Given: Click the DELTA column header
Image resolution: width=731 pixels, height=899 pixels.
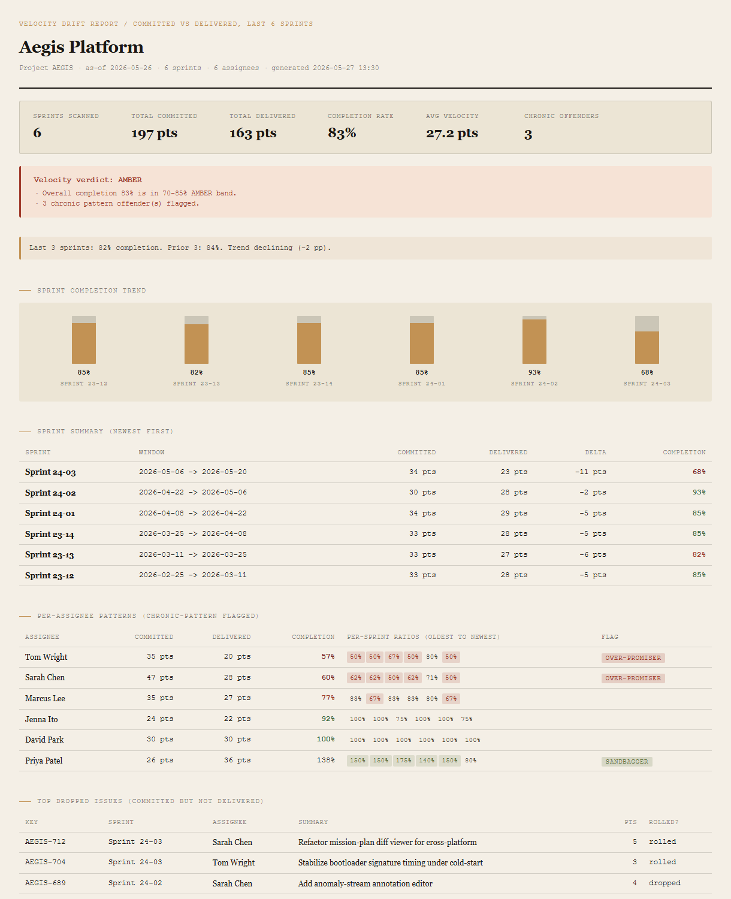Looking at the screenshot, I should [x=596, y=452].
